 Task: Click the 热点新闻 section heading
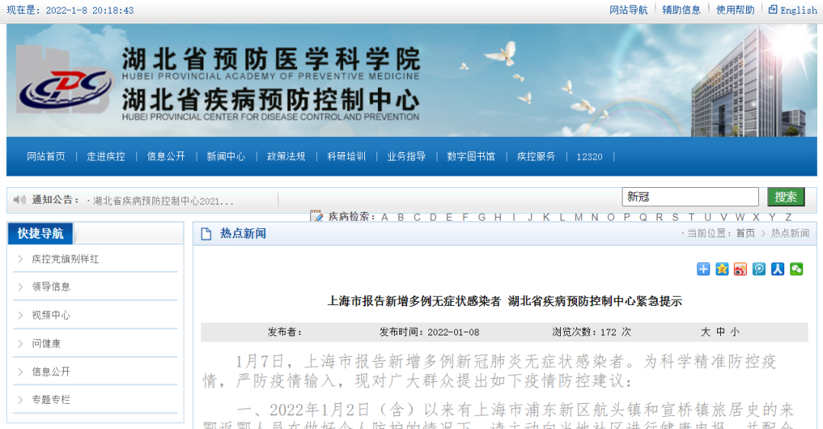(243, 234)
